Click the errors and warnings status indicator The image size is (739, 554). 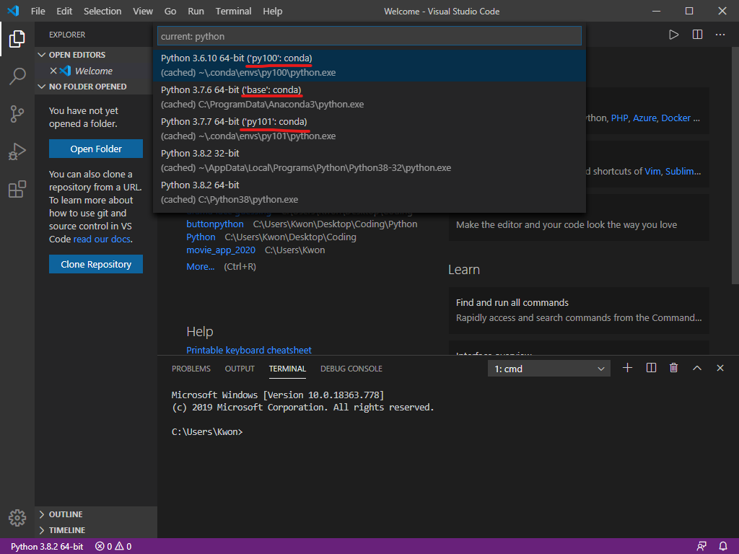click(113, 546)
